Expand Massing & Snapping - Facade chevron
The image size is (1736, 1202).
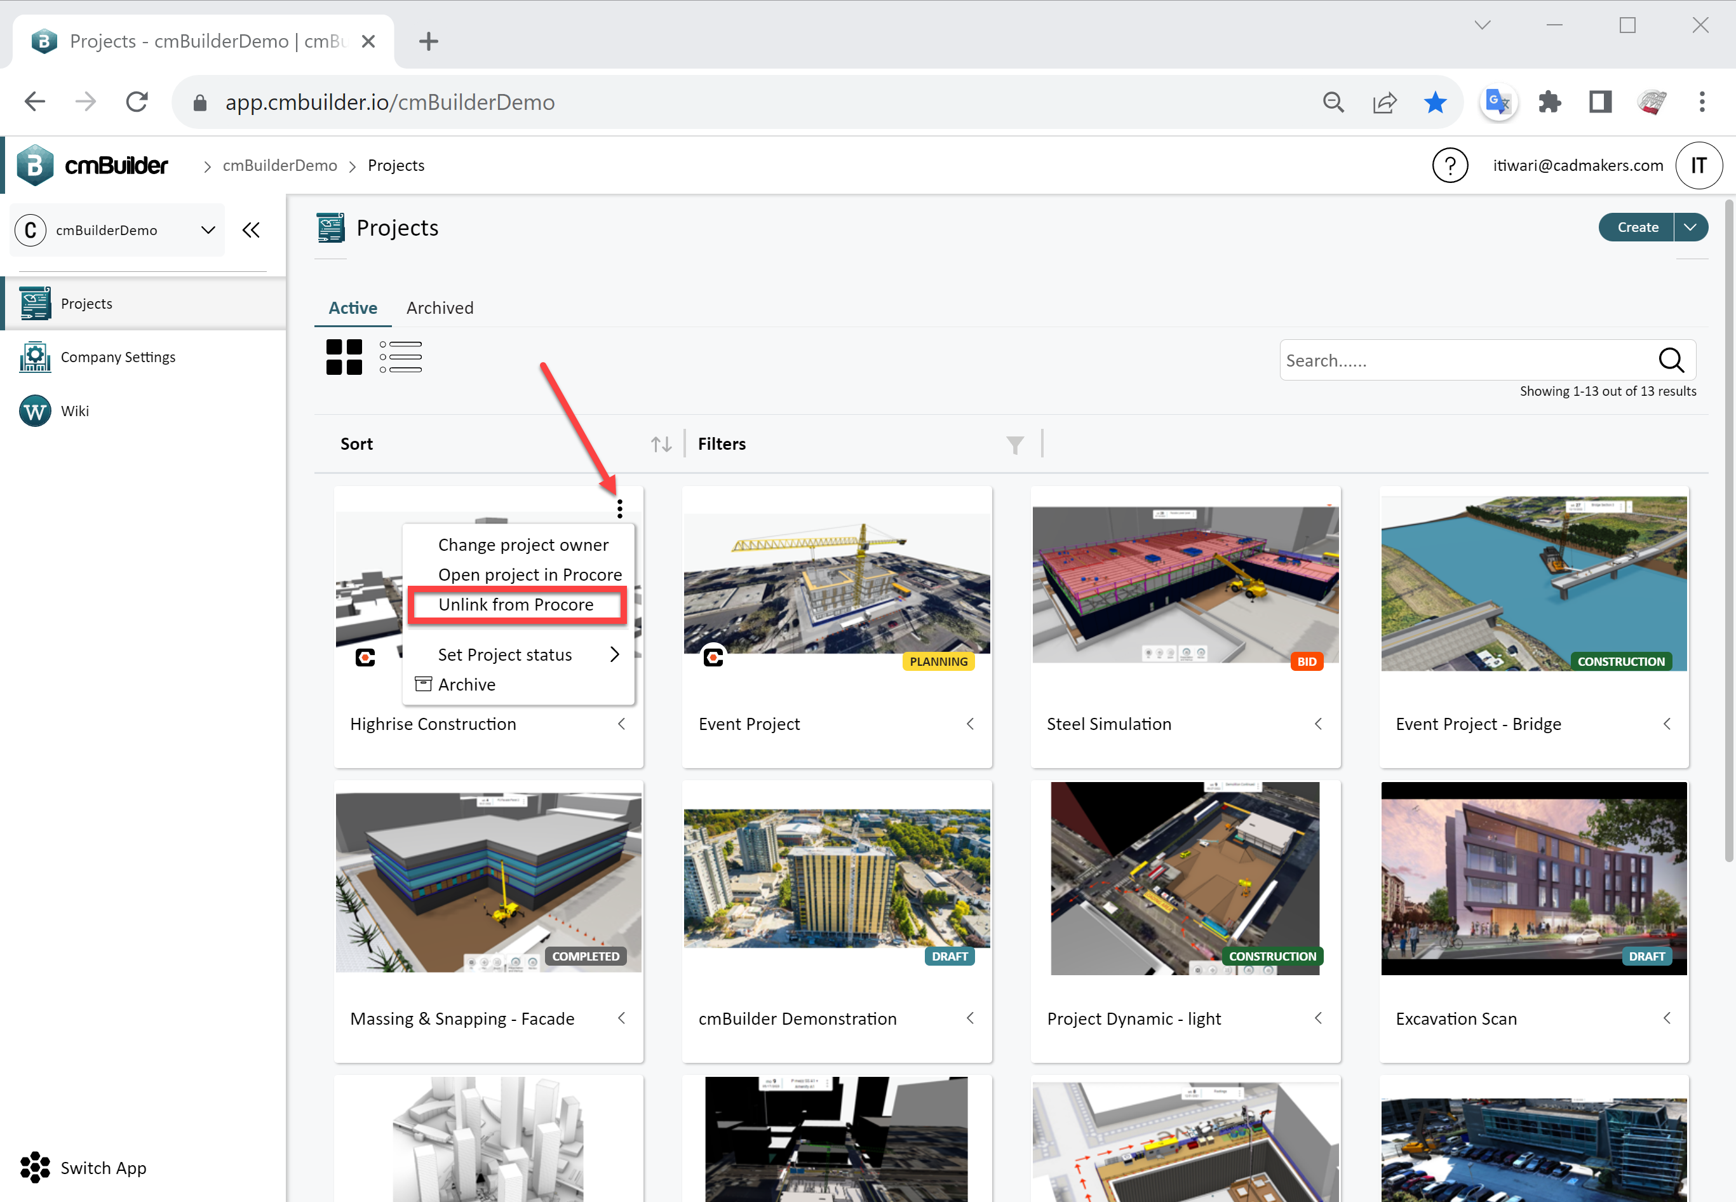pyautogui.click(x=621, y=1018)
